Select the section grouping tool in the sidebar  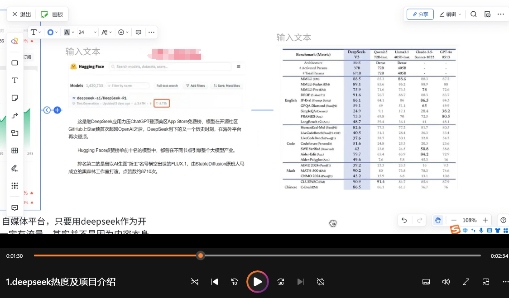14,133
